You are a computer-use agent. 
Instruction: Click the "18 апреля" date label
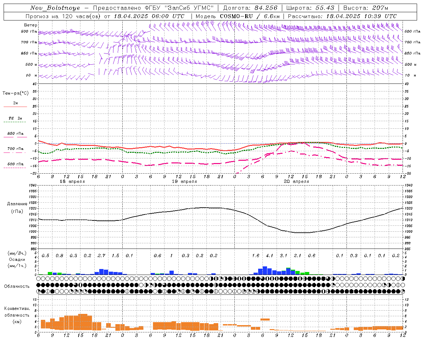72,182
